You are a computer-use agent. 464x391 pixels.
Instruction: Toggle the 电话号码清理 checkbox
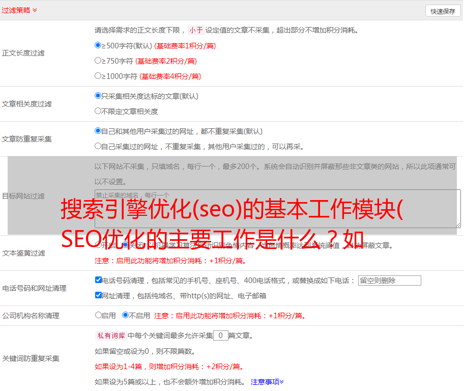tap(99, 280)
